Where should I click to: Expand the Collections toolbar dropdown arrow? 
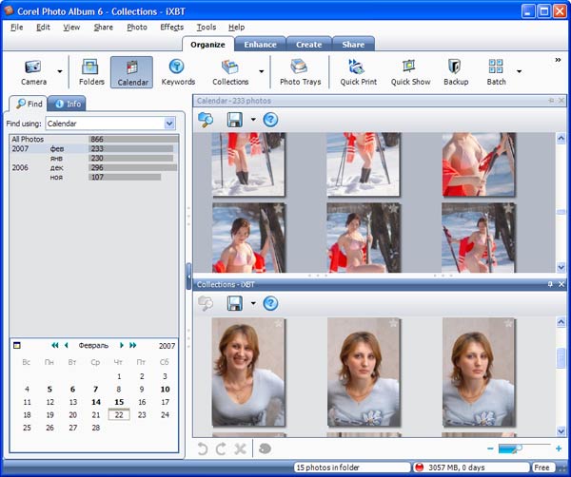pyautogui.click(x=261, y=70)
